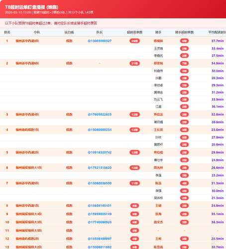This screenshot has height=249, width=226.
Task: Click the 28.3min average delivery time
Action: [218, 78]
